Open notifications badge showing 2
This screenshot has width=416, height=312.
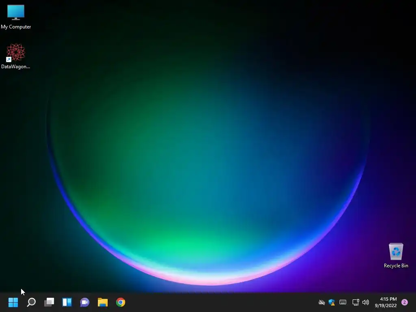pyautogui.click(x=405, y=302)
